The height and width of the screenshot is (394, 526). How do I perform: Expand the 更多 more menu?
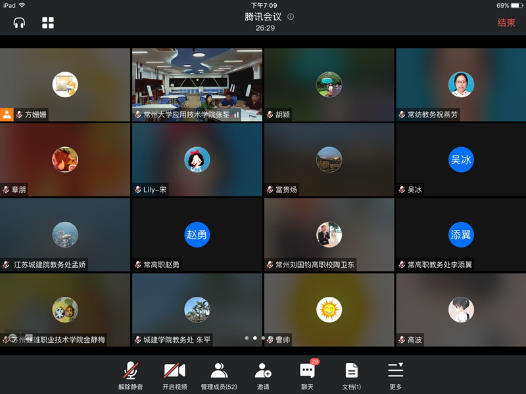[395, 376]
